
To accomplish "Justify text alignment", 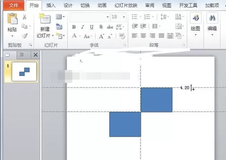I will pos(161,35).
